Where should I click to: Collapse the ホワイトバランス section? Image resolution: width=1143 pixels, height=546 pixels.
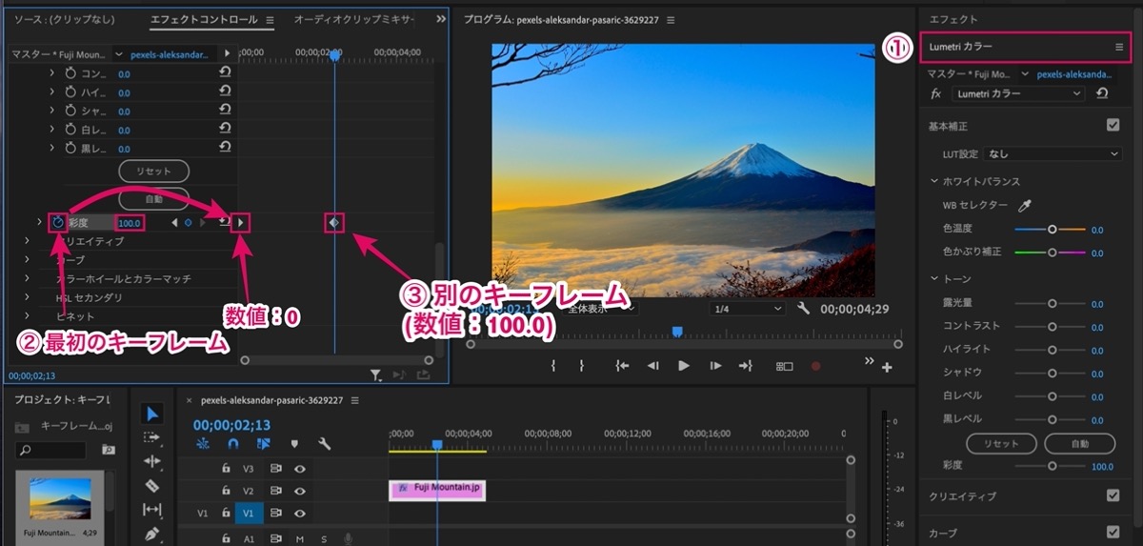(933, 181)
